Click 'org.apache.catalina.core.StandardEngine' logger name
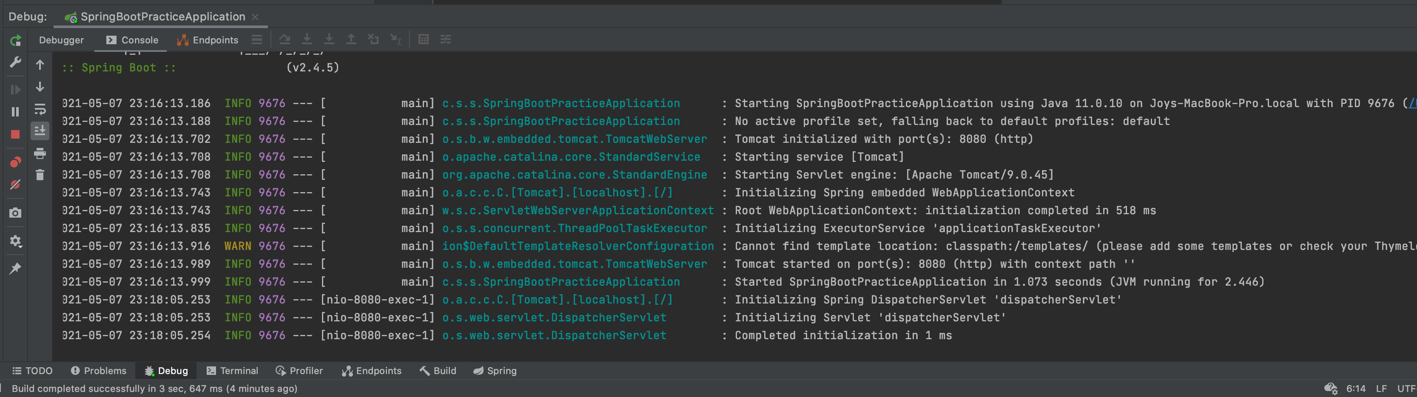The height and width of the screenshot is (397, 1417). (575, 175)
